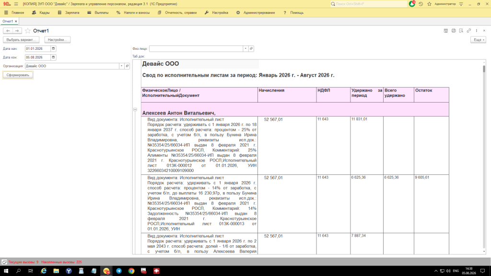Select the Остаток column header

pos(431,95)
